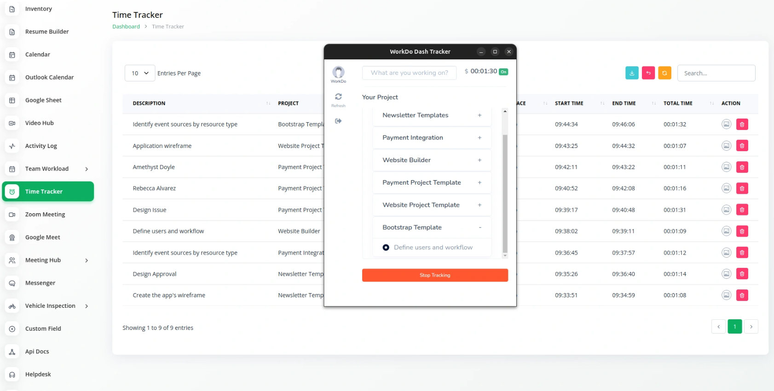
Task: Open Google Meet icon
Action: pos(12,238)
